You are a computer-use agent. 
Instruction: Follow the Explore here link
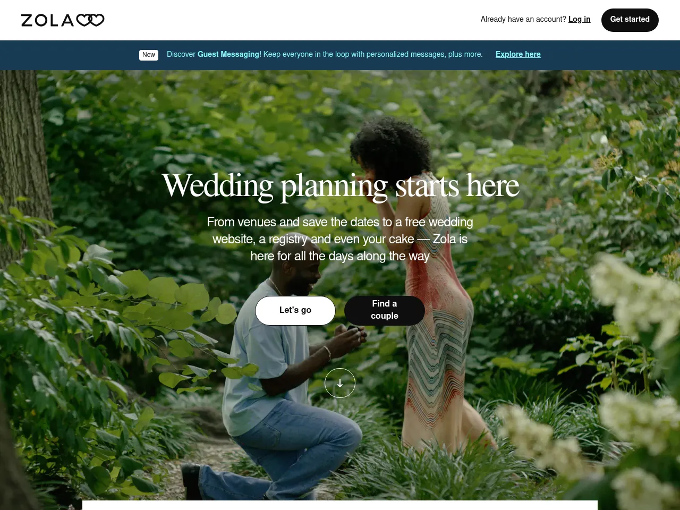point(518,54)
